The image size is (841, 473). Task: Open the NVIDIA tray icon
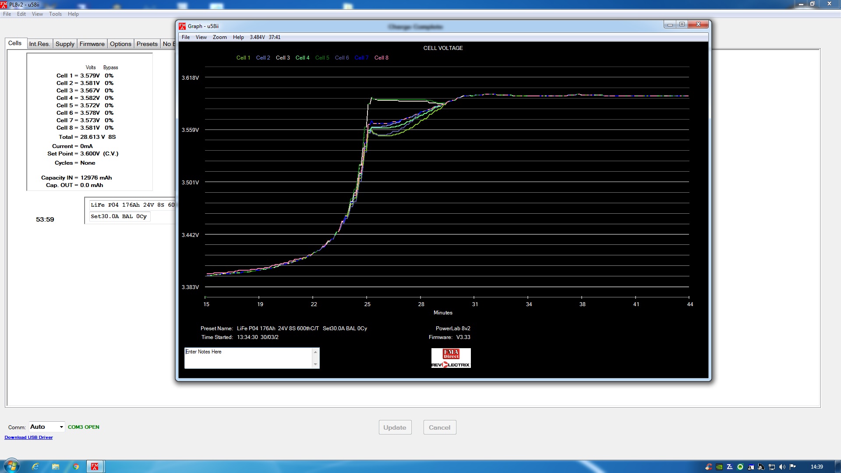719,467
